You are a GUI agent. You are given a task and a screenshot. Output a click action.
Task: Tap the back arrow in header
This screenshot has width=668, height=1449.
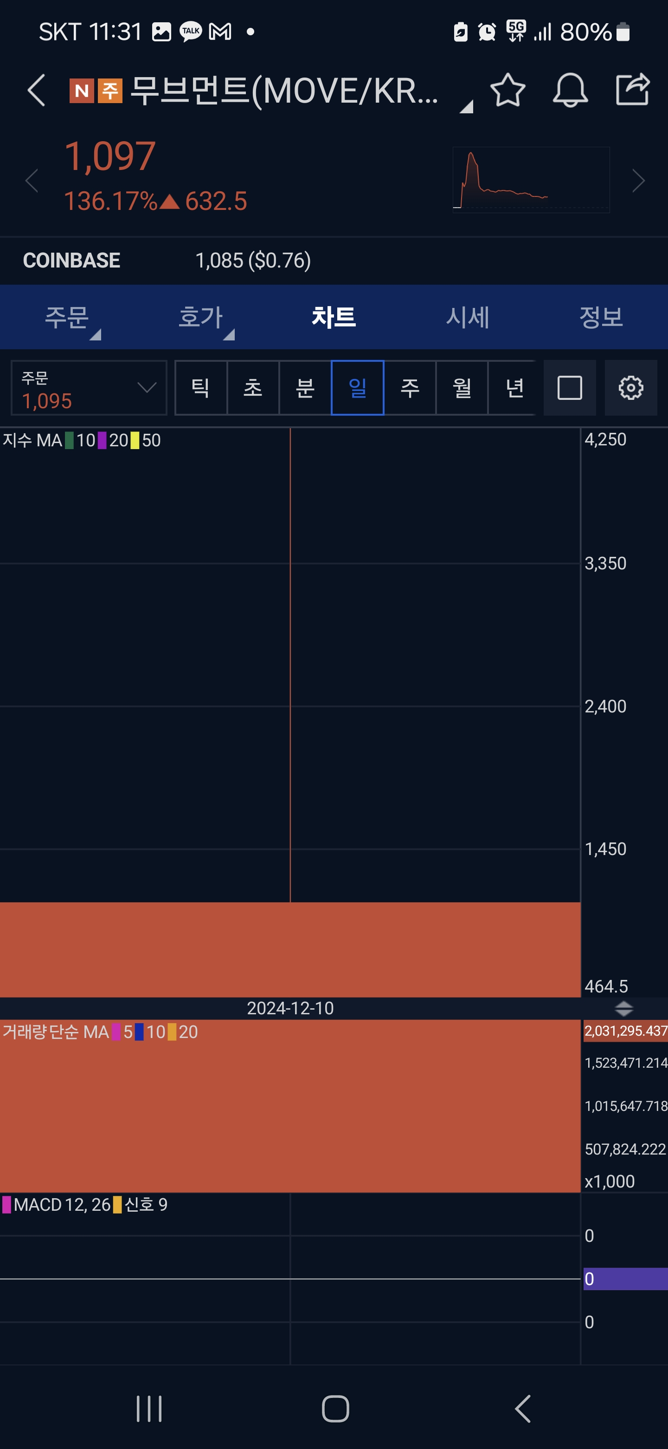pos(37,90)
